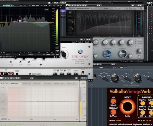Click the Analog Flavor dial in Material Comp
This screenshot has height=126, width=153.
click(107, 54)
